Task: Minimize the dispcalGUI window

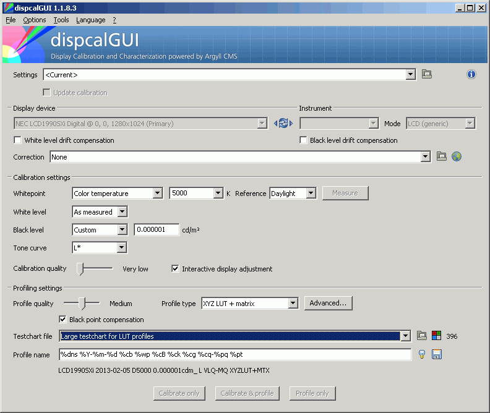Action: click(459, 8)
